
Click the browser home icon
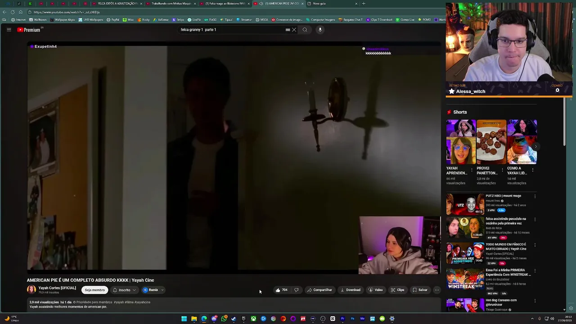pos(20,12)
